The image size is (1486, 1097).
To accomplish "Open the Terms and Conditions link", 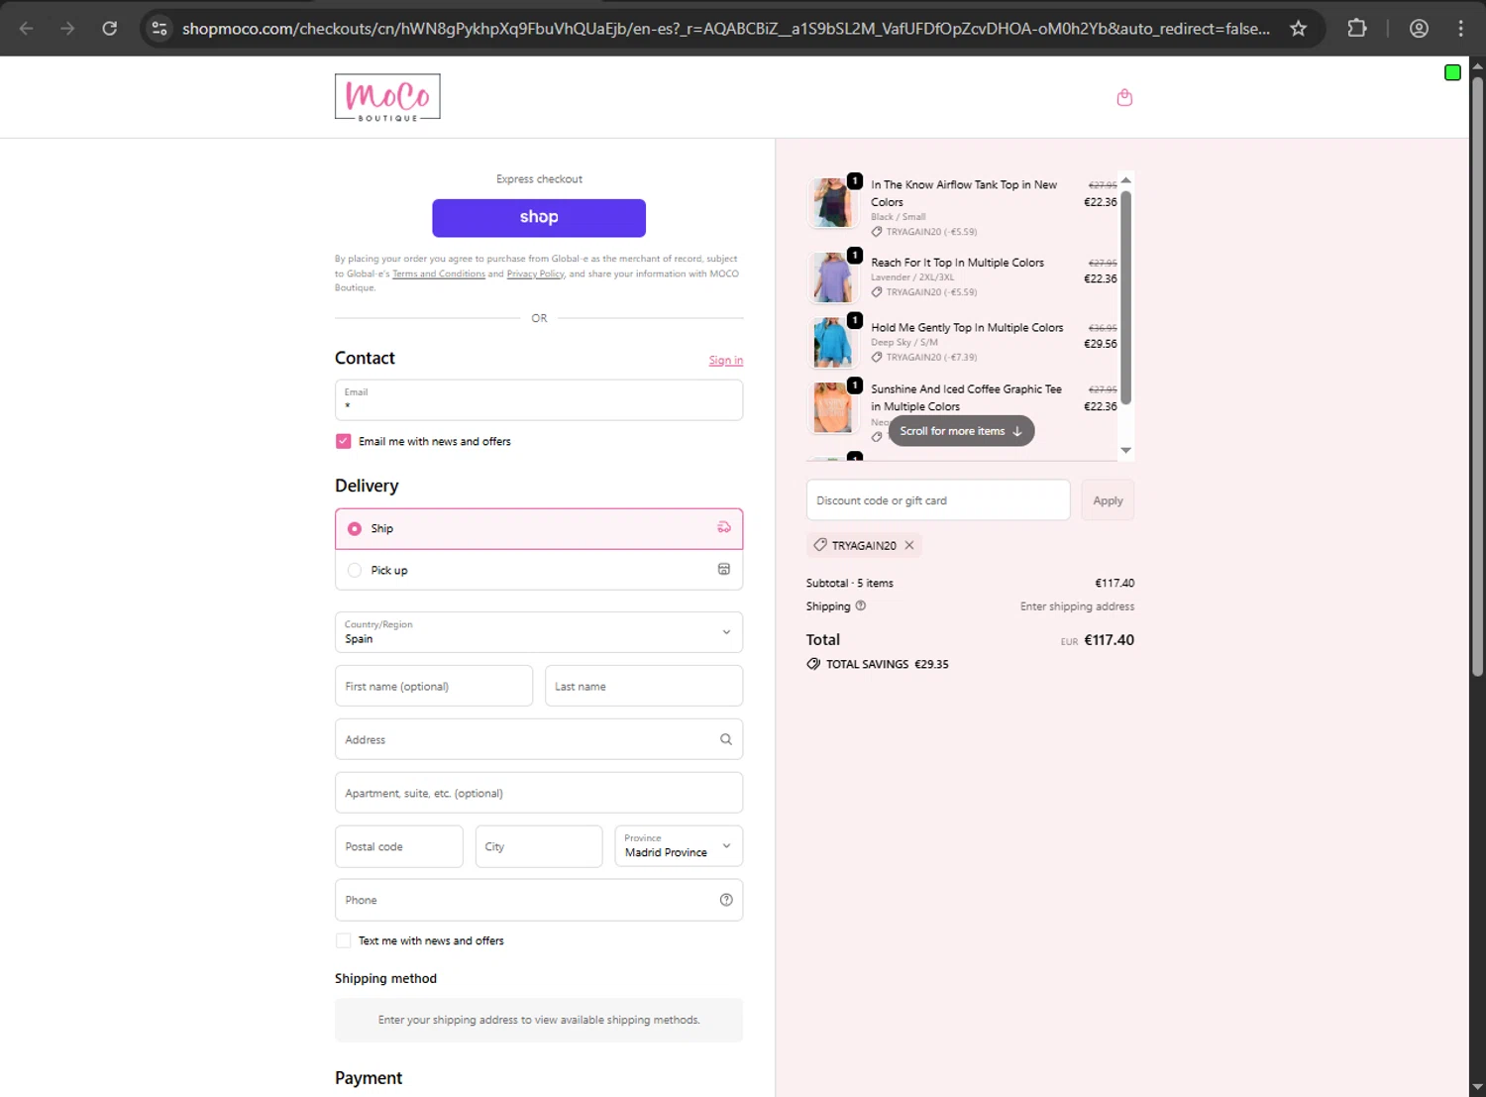I will click(439, 274).
